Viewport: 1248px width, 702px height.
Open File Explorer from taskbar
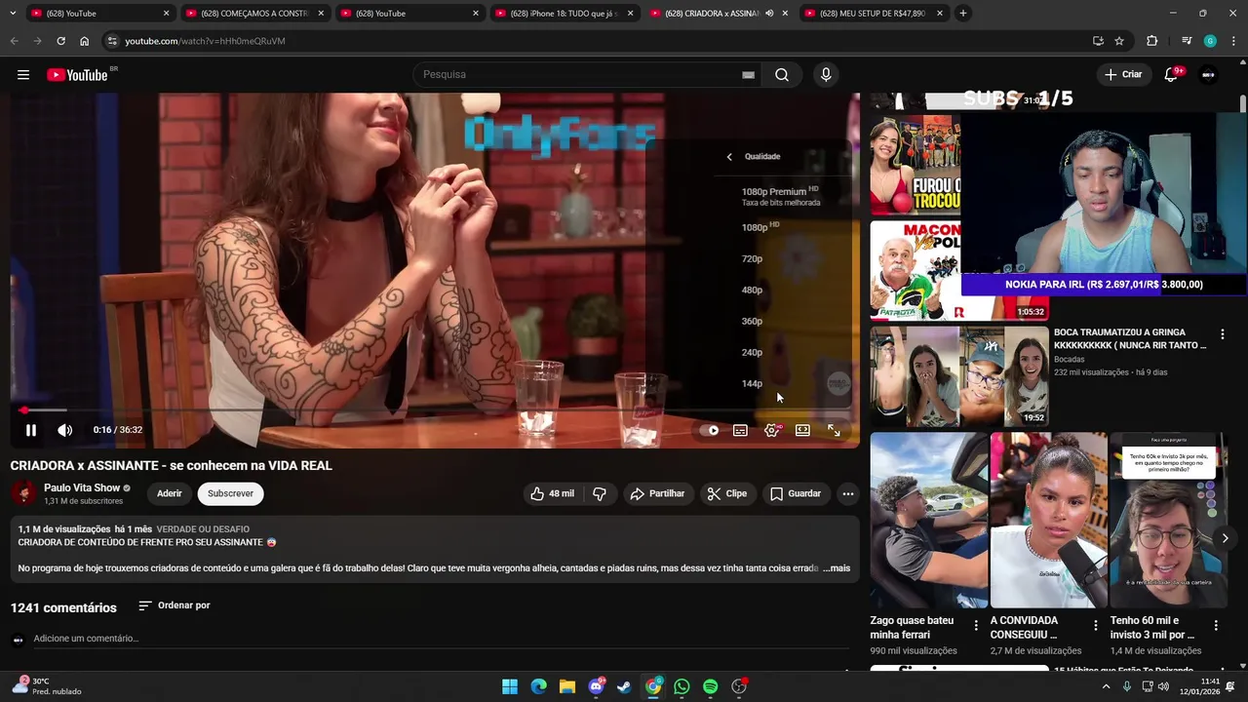[567, 687]
